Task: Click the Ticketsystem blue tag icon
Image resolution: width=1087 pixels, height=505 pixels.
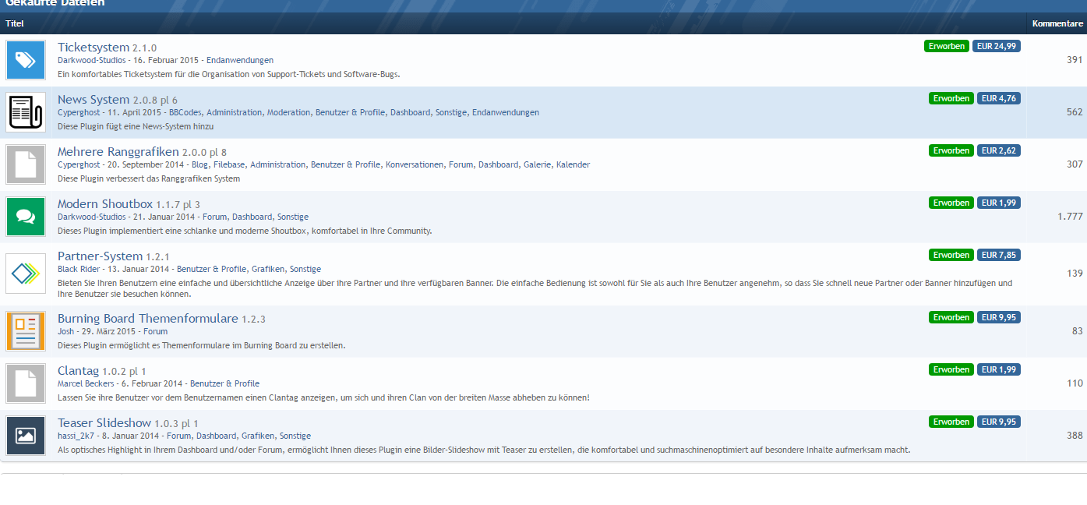Action: 26,60
